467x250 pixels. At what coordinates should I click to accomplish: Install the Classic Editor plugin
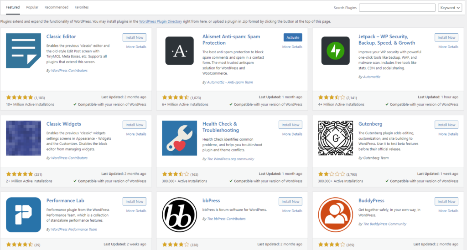click(135, 37)
